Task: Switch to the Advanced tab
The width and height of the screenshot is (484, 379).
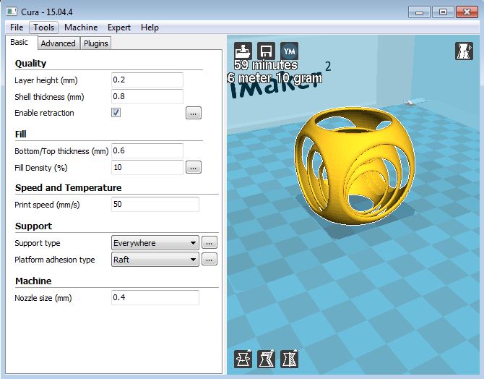Action: coord(59,43)
